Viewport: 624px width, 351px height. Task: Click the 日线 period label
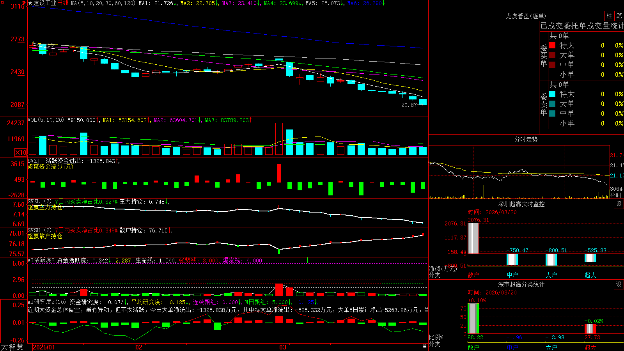click(x=63, y=3)
